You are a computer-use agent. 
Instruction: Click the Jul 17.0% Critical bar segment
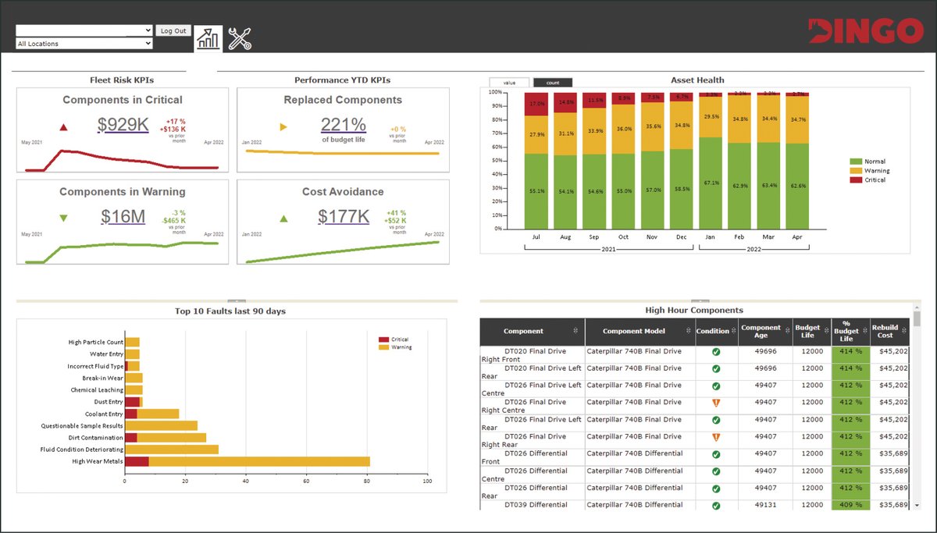pos(536,104)
